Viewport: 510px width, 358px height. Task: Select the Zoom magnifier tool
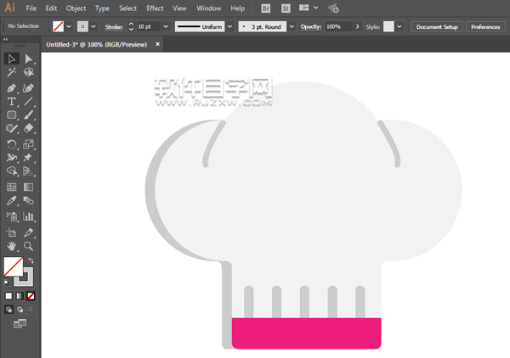(x=29, y=245)
